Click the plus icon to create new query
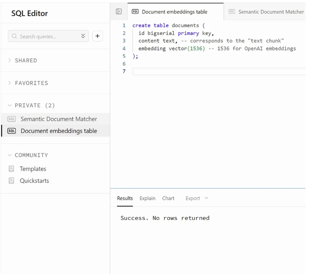 click(x=97, y=36)
